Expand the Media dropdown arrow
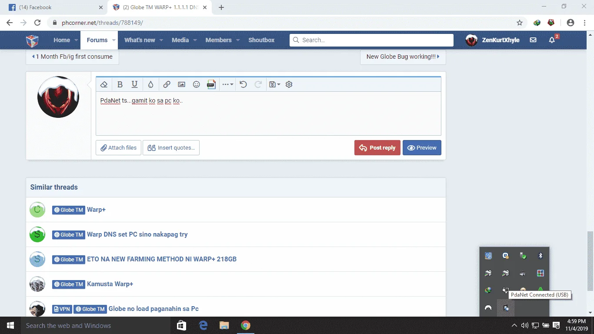The height and width of the screenshot is (334, 594). tap(195, 40)
